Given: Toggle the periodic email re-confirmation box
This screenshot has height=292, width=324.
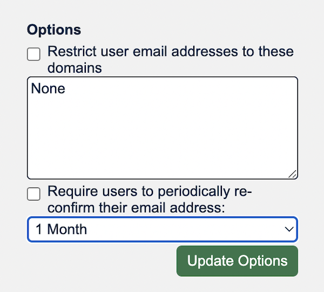Looking at the screenshot, I should pyautogui.click(x=33, y=194).
